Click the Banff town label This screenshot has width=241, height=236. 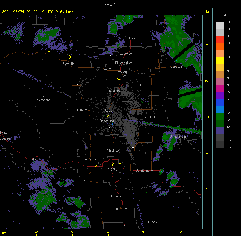pyautogui.click(x=35, y=159)
